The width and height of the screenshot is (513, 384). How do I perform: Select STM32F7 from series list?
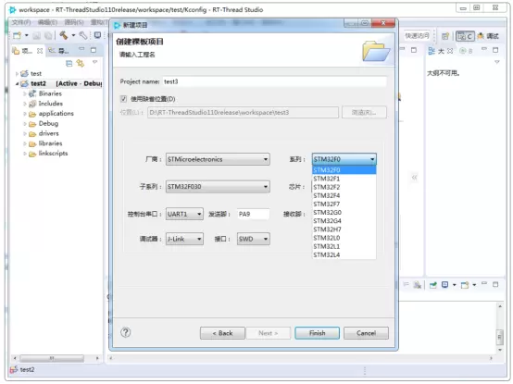(344, 204)
